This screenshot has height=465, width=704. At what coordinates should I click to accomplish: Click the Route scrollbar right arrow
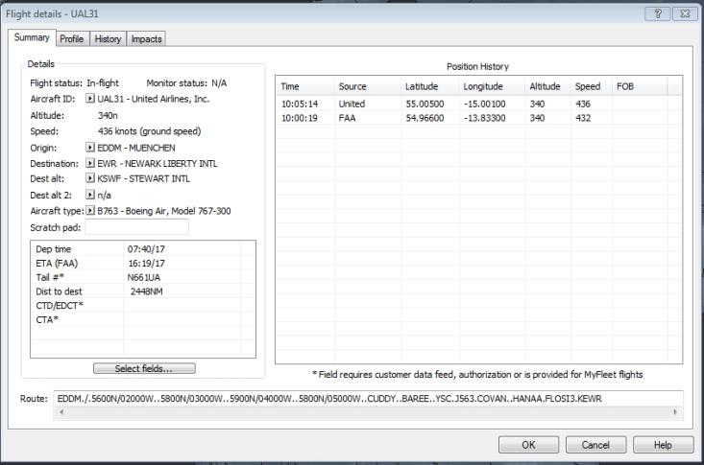[x=675, y=412]
